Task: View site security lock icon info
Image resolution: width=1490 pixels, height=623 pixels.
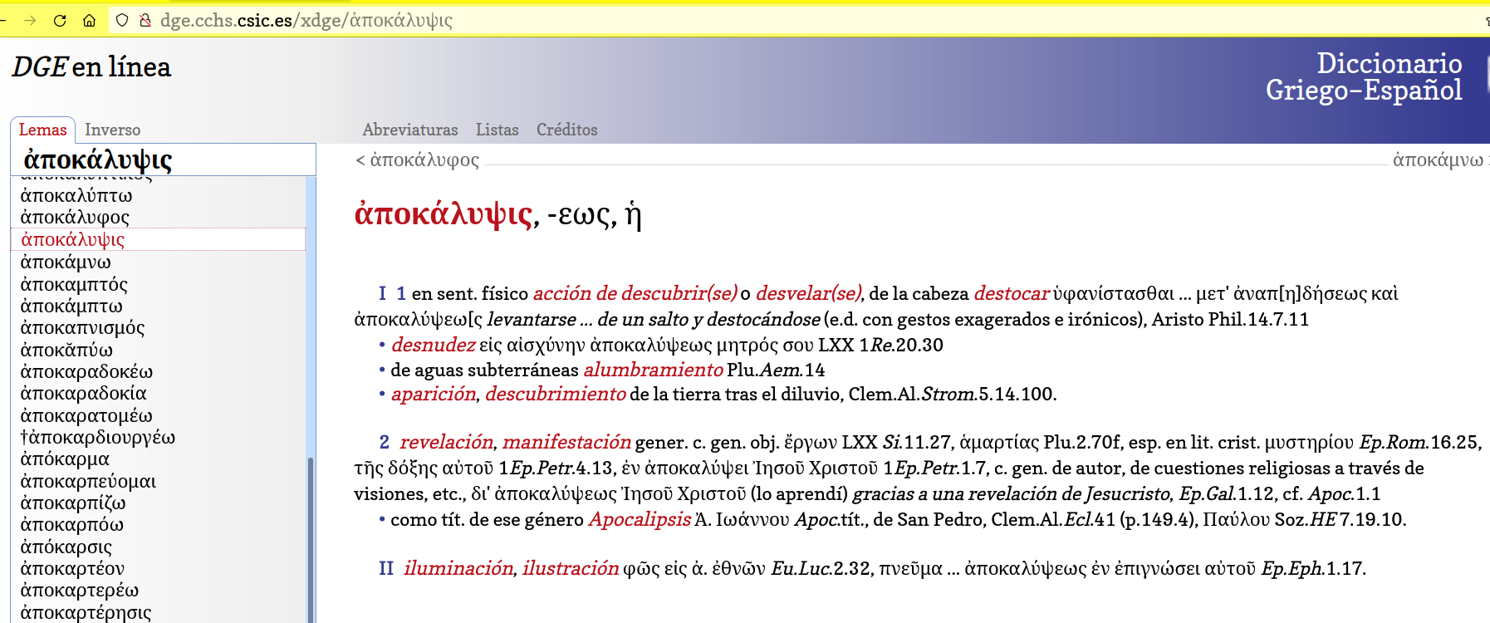Action: click(145, 20)
